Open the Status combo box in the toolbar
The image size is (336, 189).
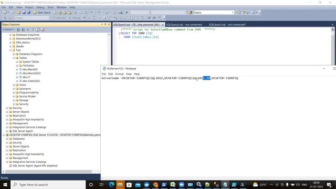tap(214, 13)
